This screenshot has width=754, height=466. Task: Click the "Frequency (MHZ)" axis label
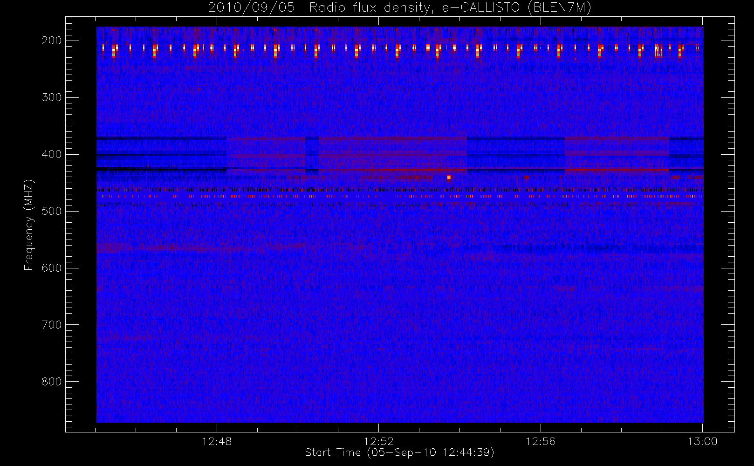pos(29,225)
